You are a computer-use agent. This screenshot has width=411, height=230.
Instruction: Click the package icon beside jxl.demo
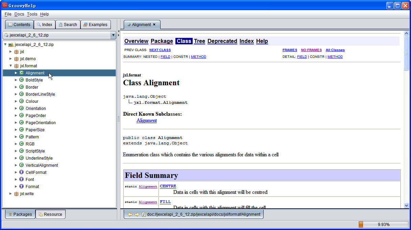point(16,59)
